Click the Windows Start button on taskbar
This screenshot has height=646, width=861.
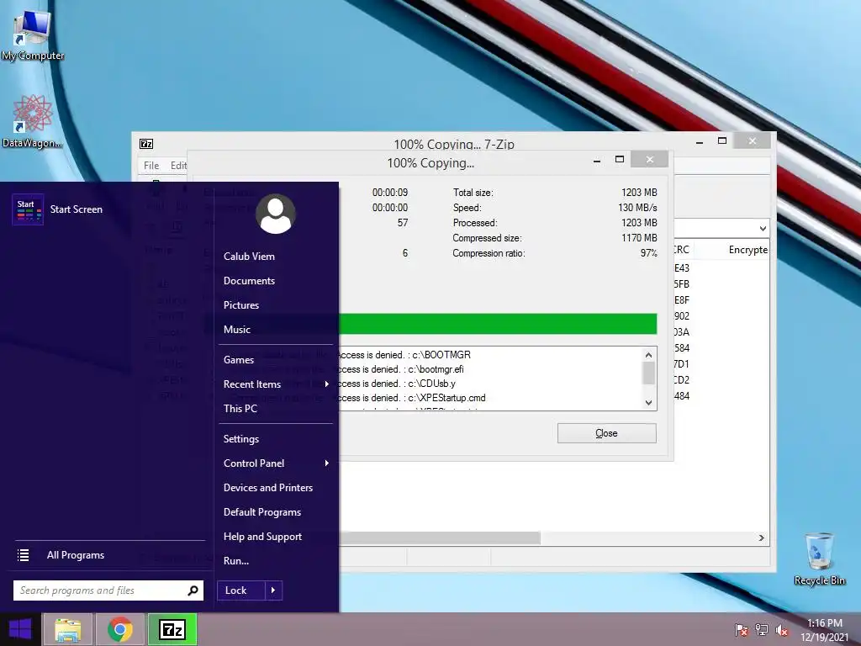coord(20,629)
